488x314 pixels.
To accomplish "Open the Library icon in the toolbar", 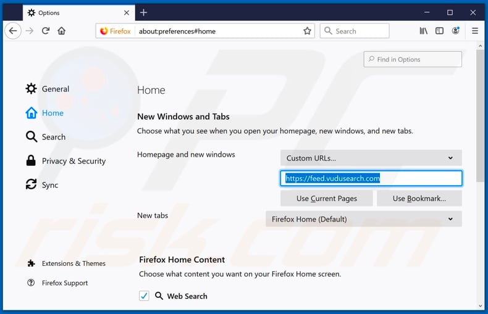I will click(423, 31).
